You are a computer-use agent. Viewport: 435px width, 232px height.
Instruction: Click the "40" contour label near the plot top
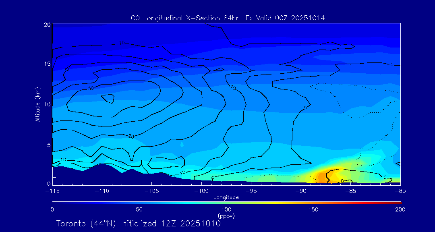pyautogui.click(x=121, y=43)
